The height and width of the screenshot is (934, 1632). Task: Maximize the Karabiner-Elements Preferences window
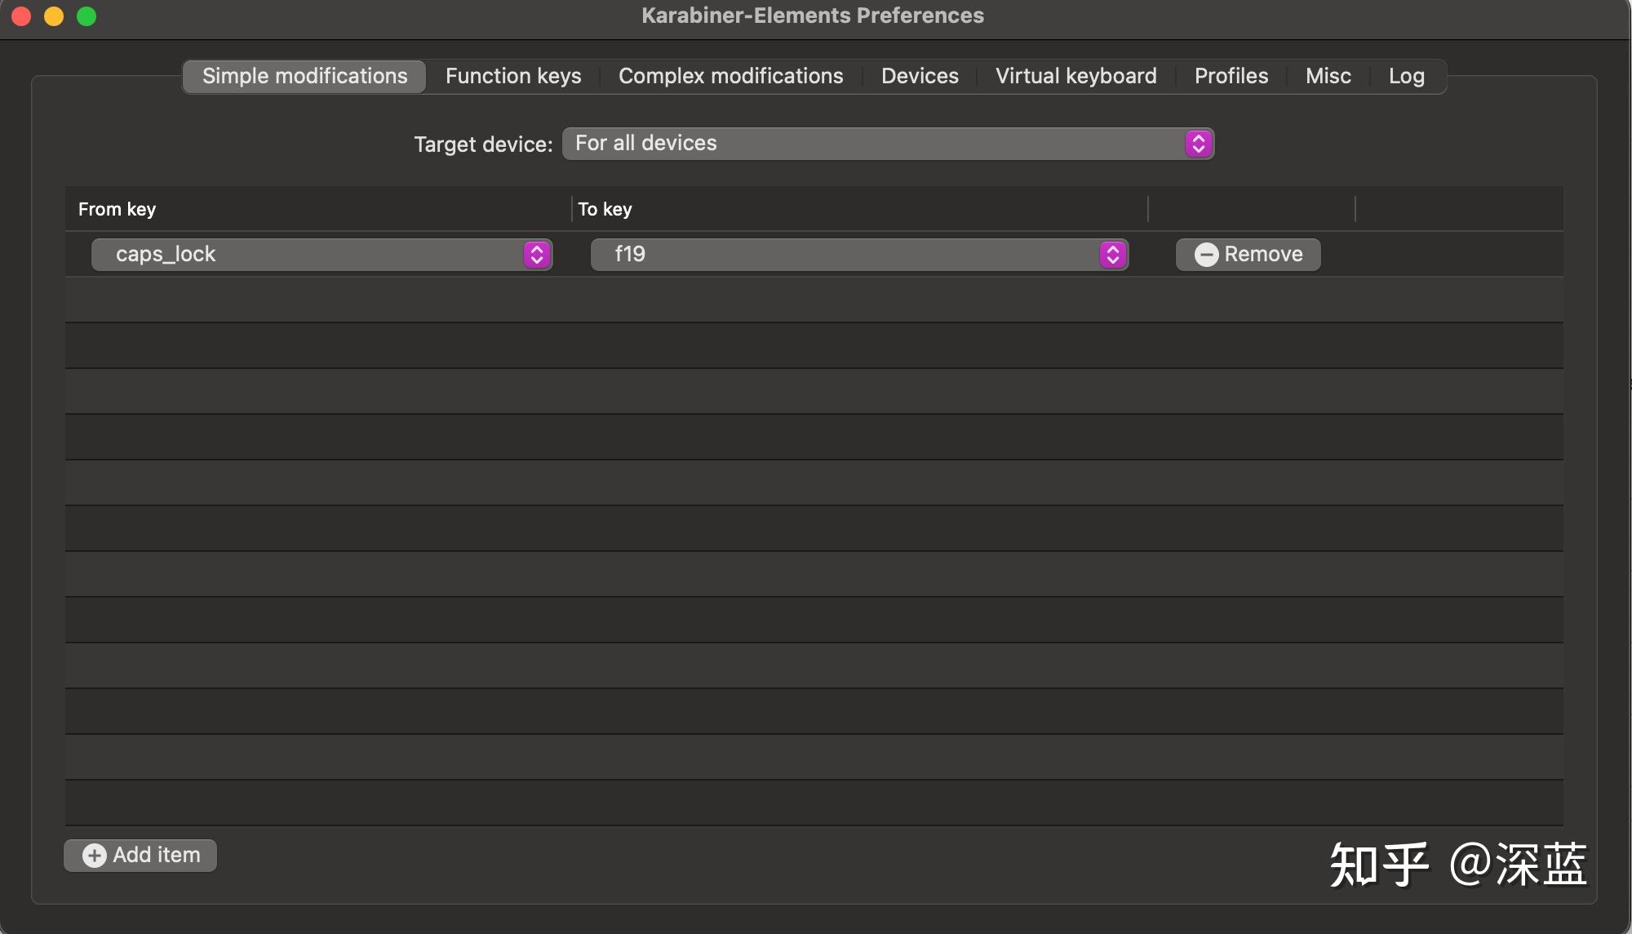pyautogui.click(x=86, y=16)
